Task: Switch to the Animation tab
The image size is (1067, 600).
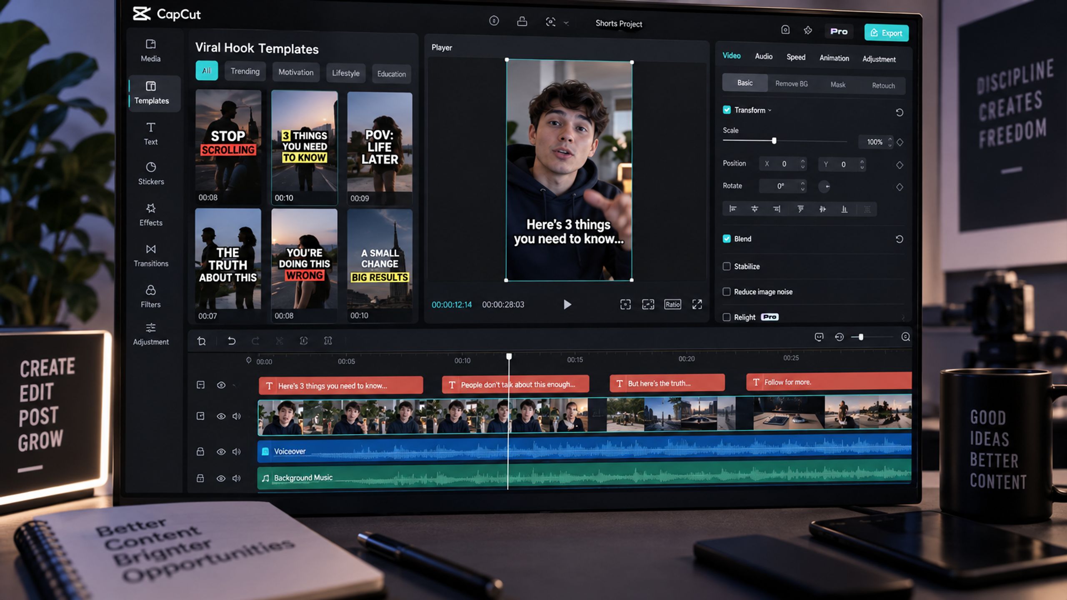Action: coord(834,58)
